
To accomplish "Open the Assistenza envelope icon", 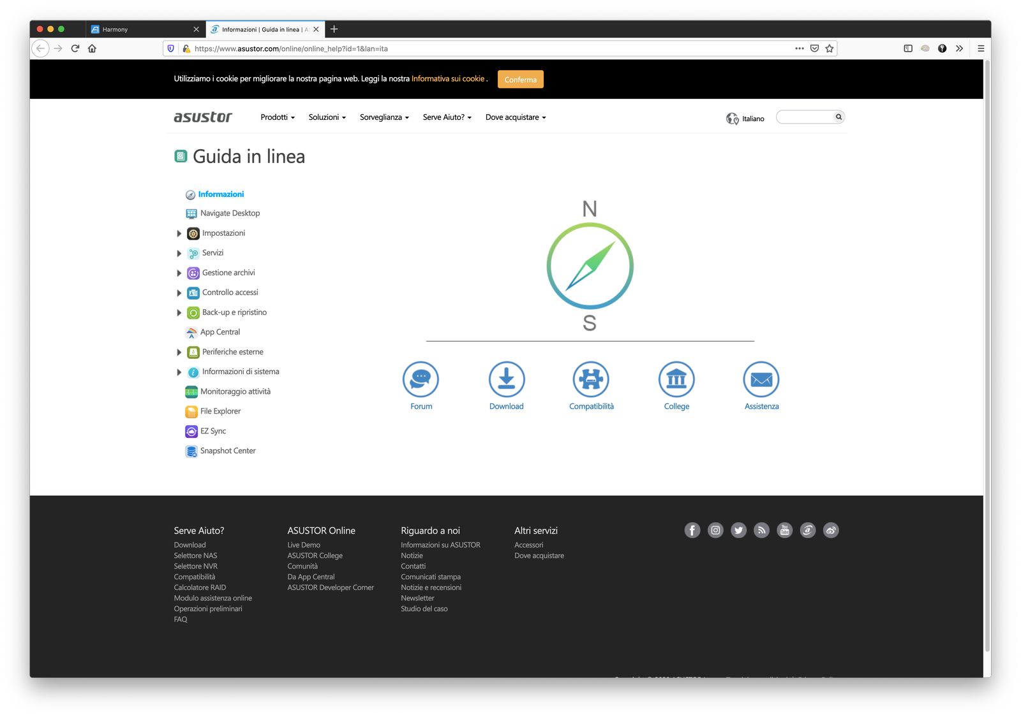I will [761, 379].
